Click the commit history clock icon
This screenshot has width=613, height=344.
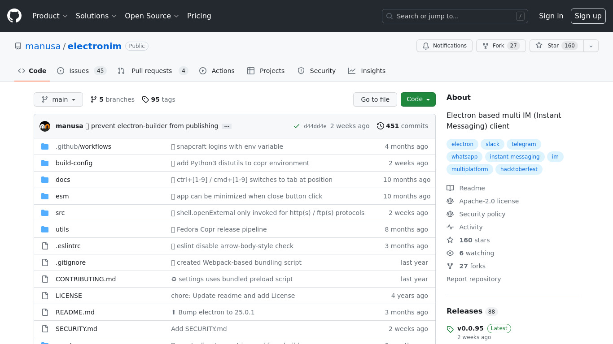381,126
